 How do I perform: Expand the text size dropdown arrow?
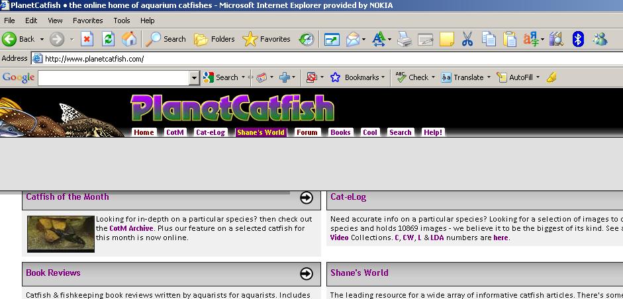390,39
